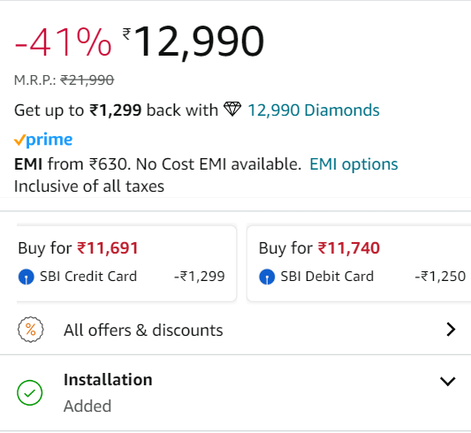This screenshot has width=471, height=433.
Task: Click the diamond icon beside 12,990 Diamonds
Action: [232, 109]
